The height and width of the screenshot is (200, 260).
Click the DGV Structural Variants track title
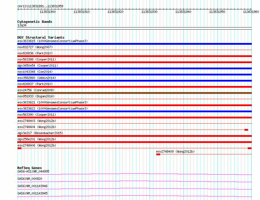coord(41,37)
